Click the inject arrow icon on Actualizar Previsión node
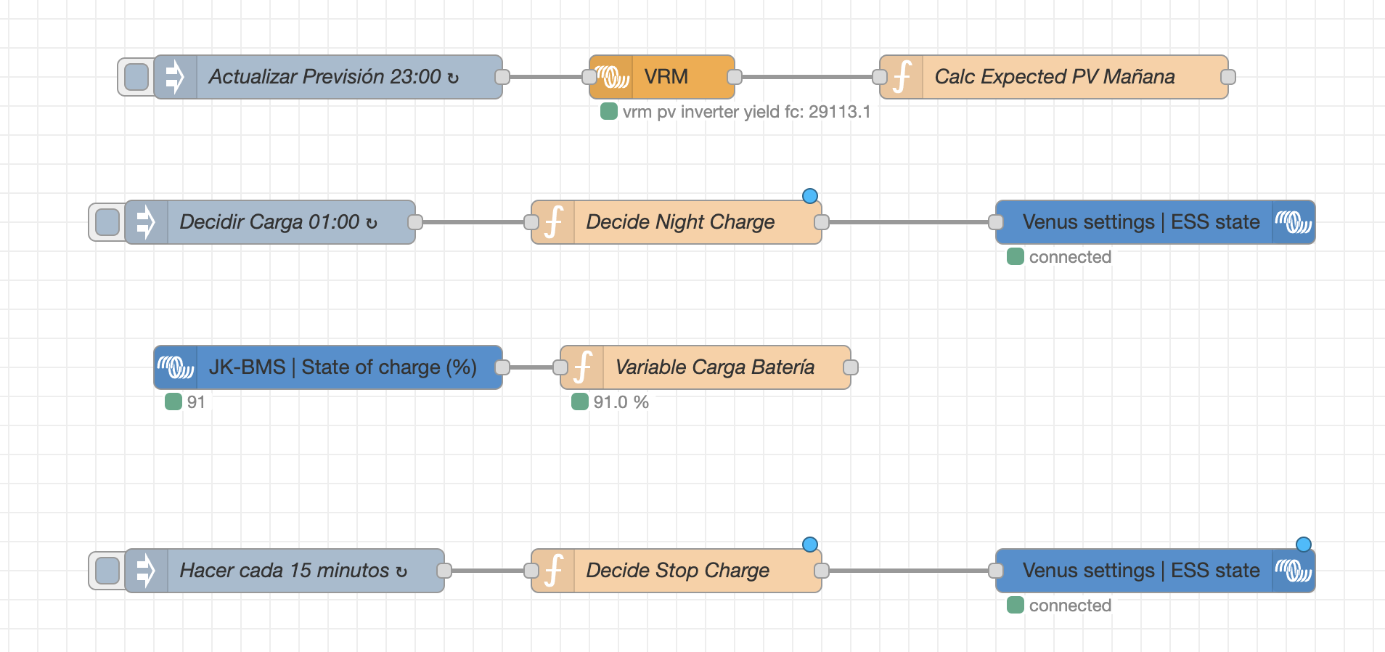The width and height of the screenshot is (1385, 652). (x=175, y=77)
